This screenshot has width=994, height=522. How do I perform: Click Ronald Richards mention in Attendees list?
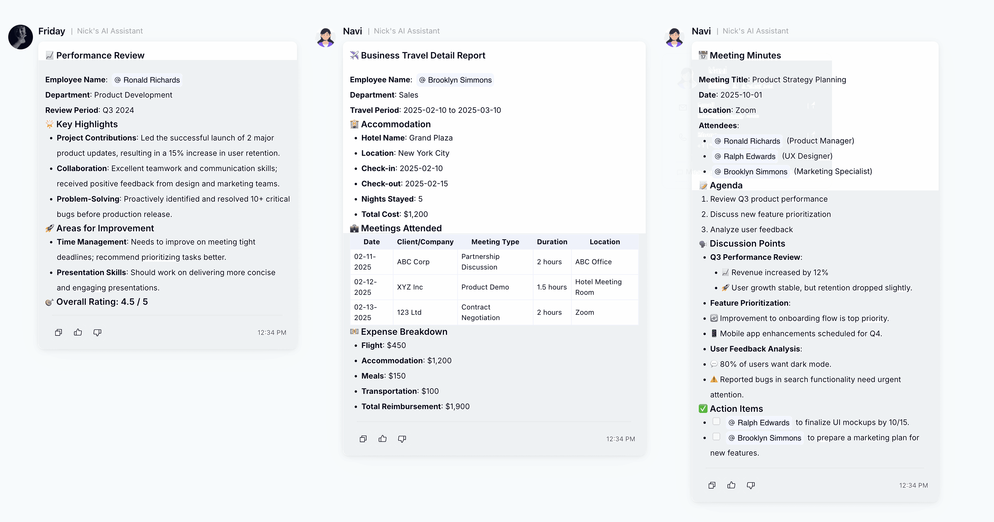point(748,141)
